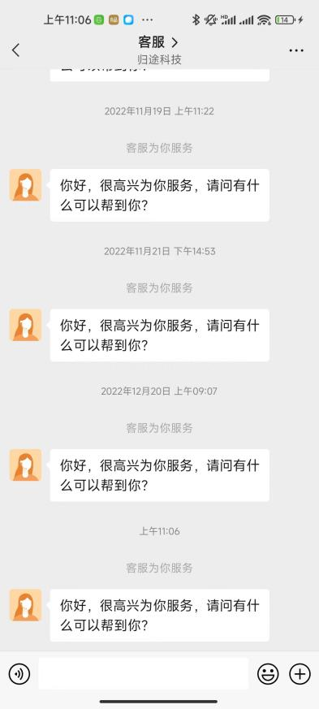Tap agent avatar under 11月21日 message
Image resolution: width=319 pixels, height=709 pixels.
25,325
